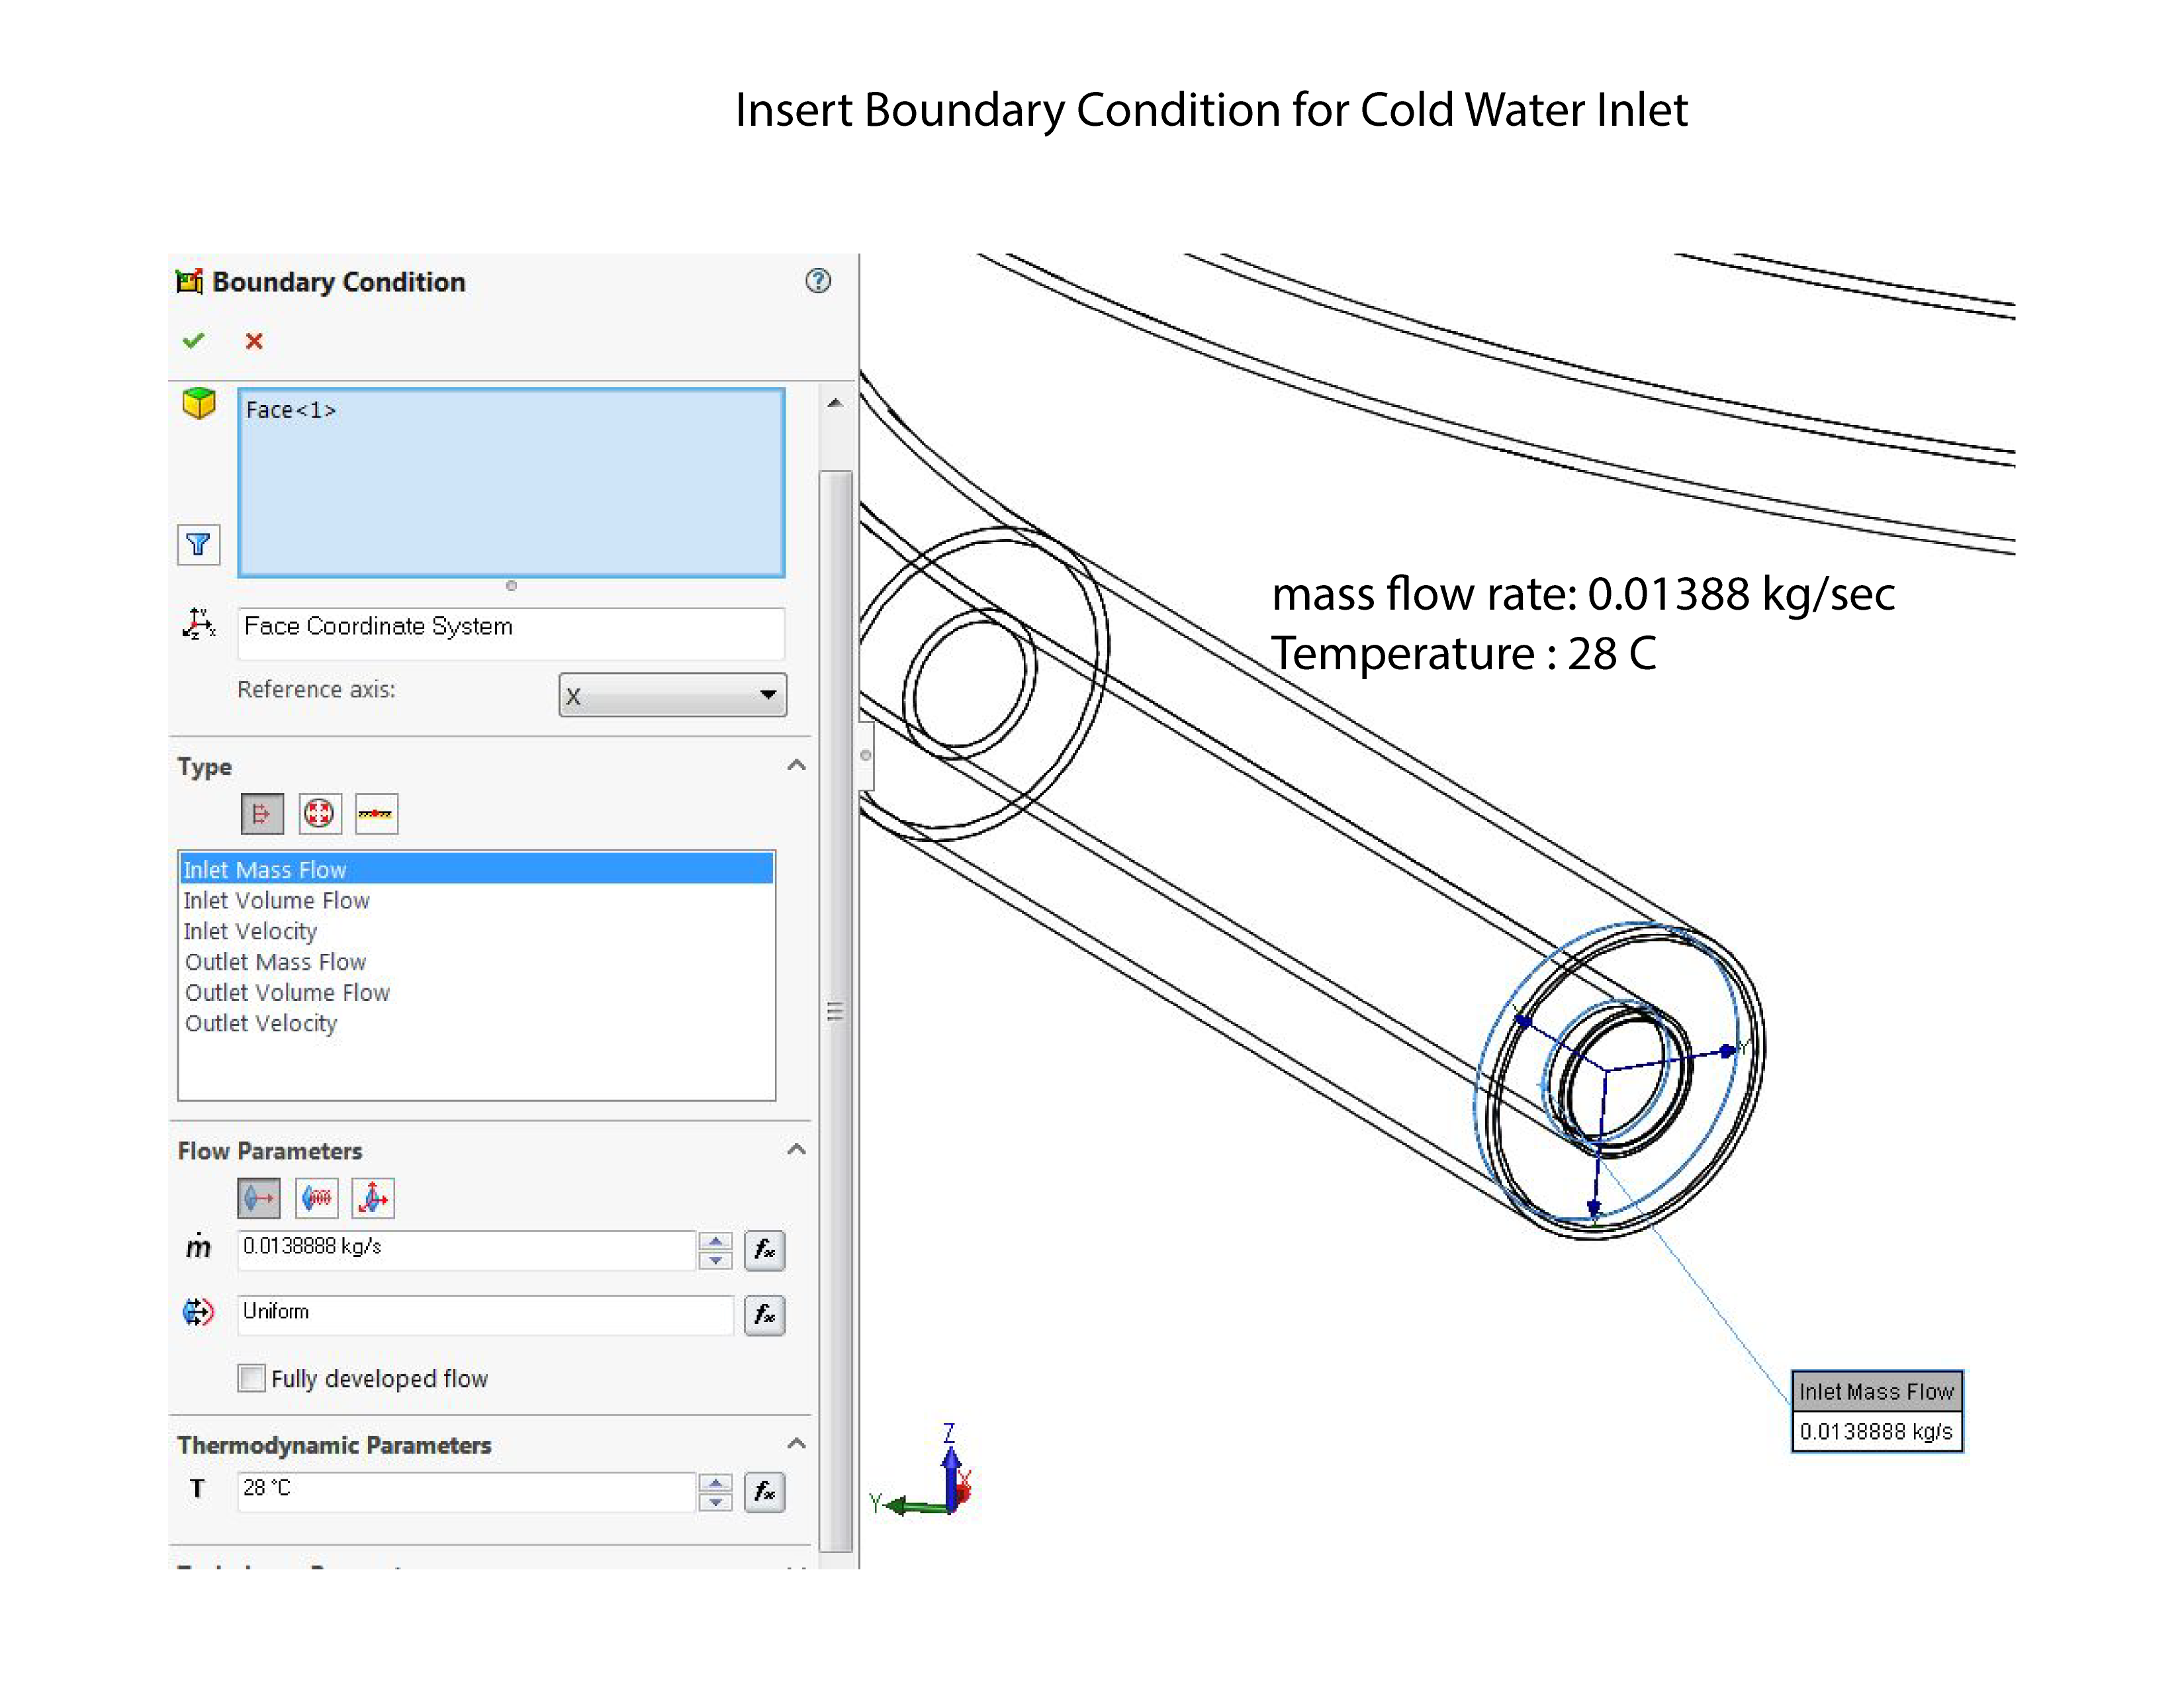The width and height of the screenshot is (2184, 1688).
Task: Select Inlet Volume Flow list item
Action: click(277, 900)
